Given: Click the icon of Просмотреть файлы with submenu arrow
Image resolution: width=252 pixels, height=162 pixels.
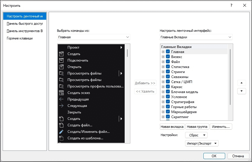Looking at the screenshot, I should tap(61, 73).
